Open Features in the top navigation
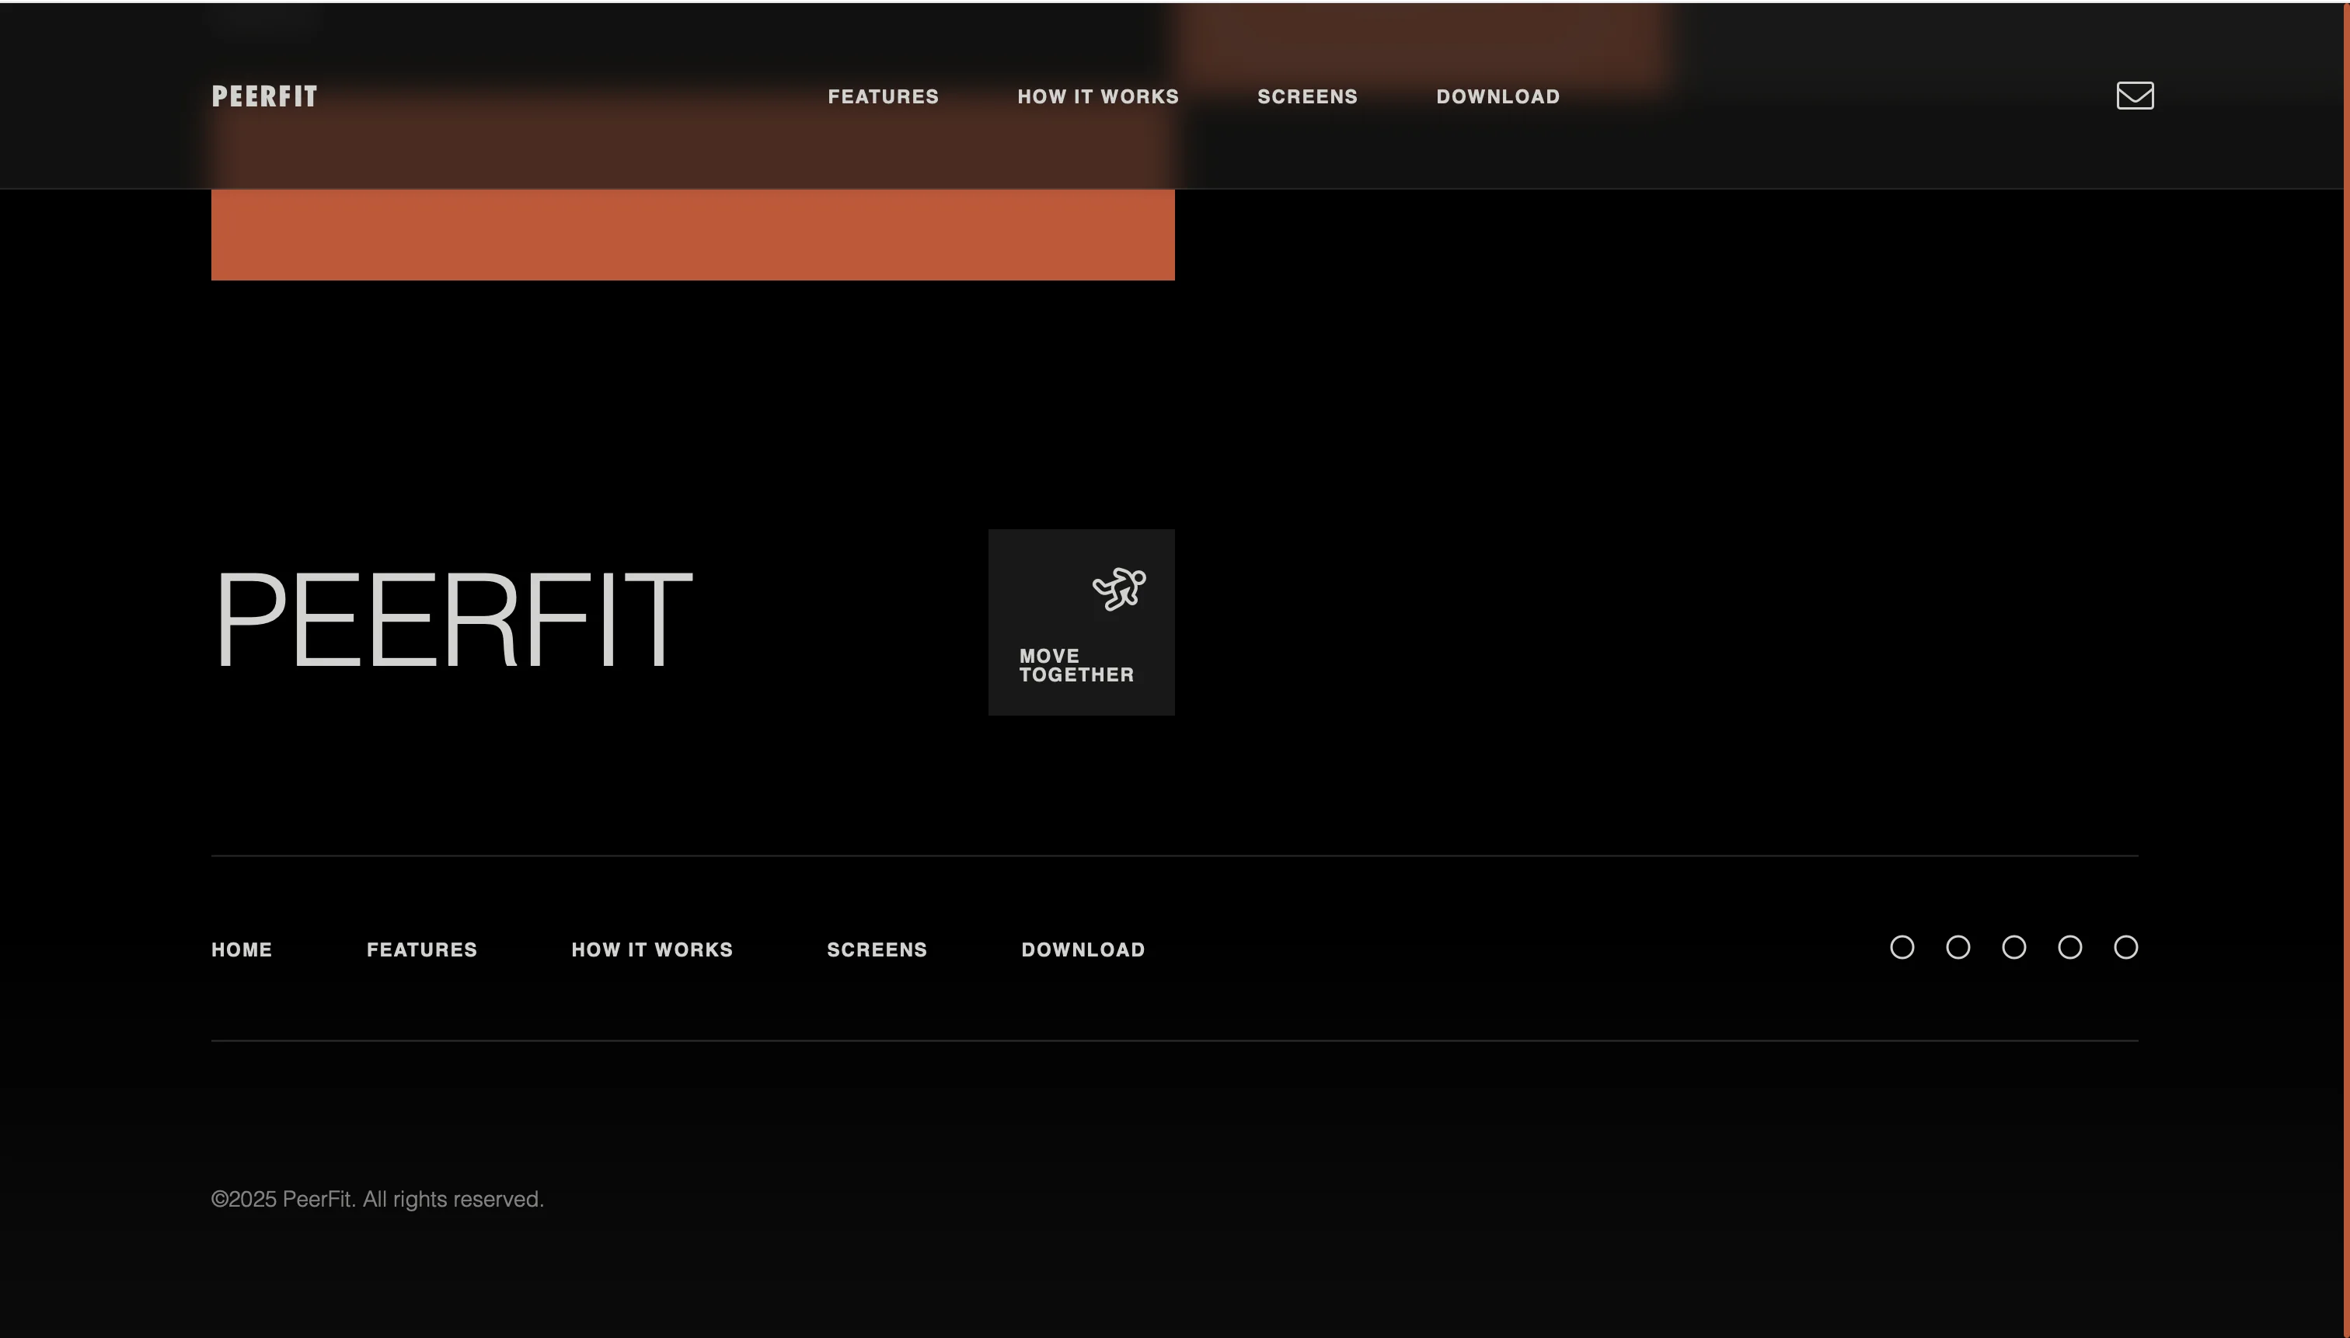Viewport: 2350px width, 1338px height. point(884,96)
